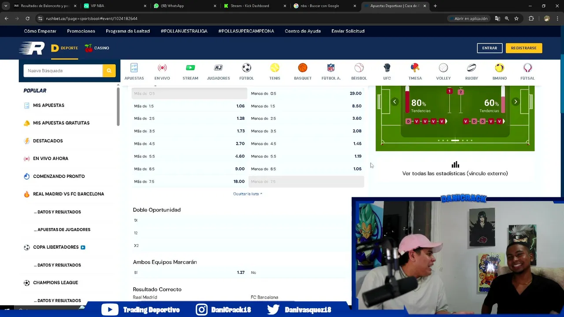Viewport: 564px width, 317px height.
Task: Open Comenzando Pronto in sidebar
Action: [x=59, y=176]
